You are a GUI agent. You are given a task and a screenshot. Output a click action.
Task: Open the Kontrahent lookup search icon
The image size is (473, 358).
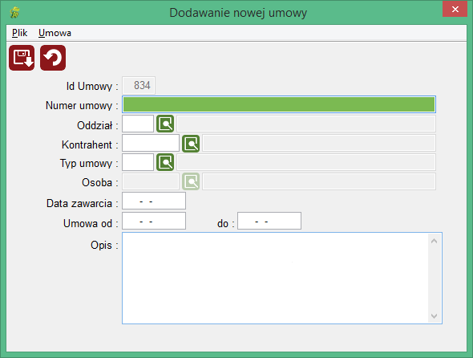191,143
